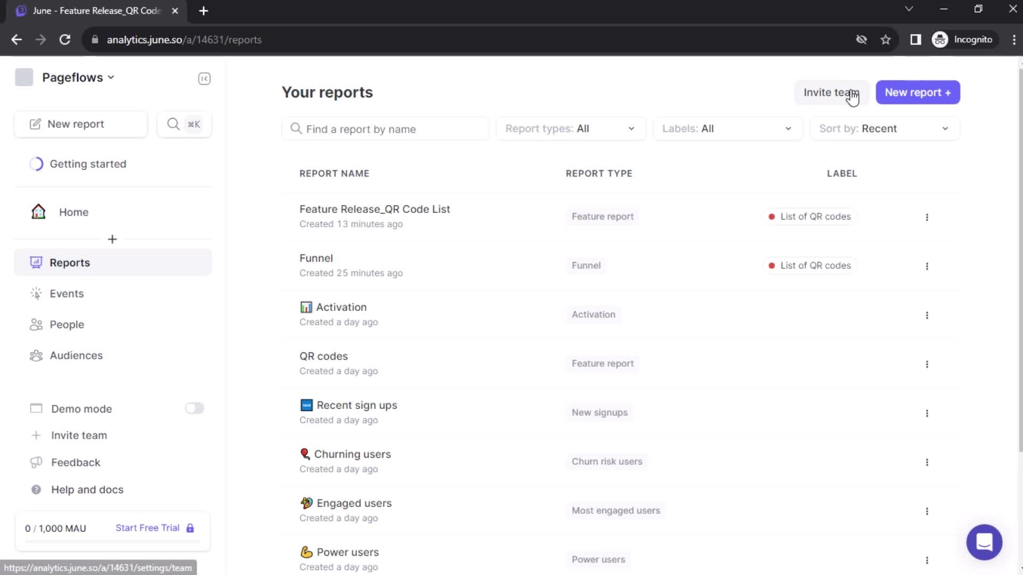Click the Home house icon
The image size is (1023, 575).
click(x=38, y=212)
